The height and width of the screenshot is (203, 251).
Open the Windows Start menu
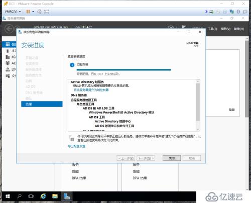pos(8,196)
